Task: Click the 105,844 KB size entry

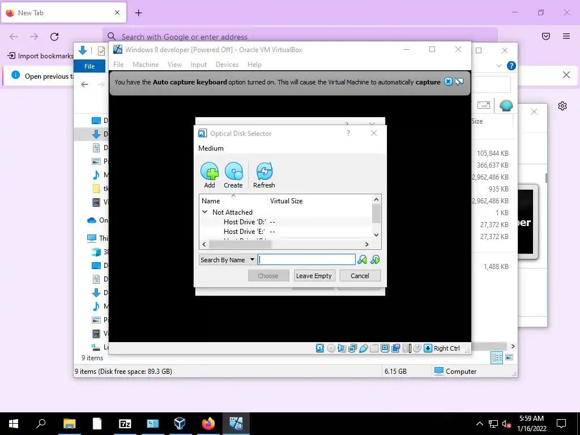Action: pos(492,153)
